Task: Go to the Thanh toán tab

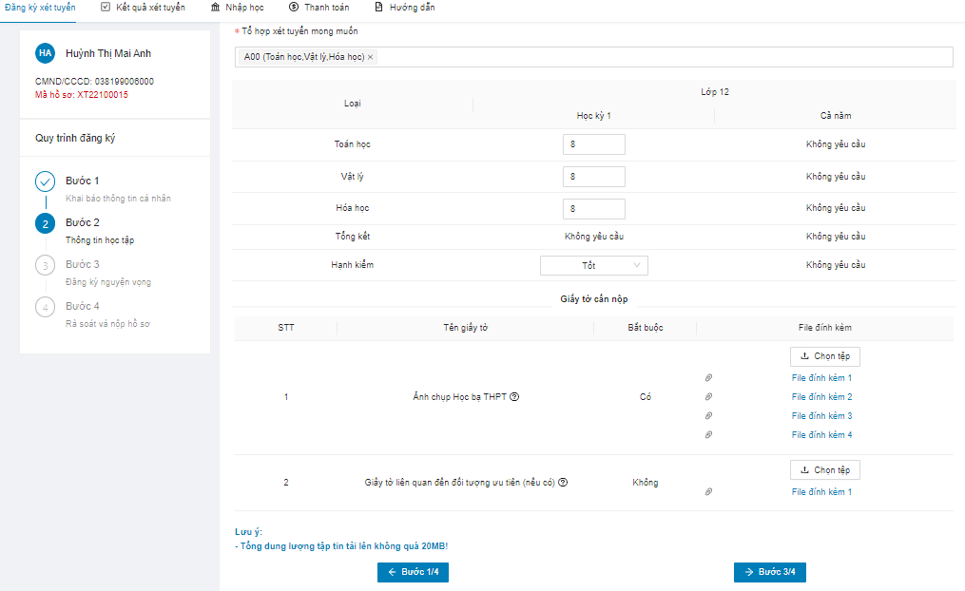Action: point(318,8)
